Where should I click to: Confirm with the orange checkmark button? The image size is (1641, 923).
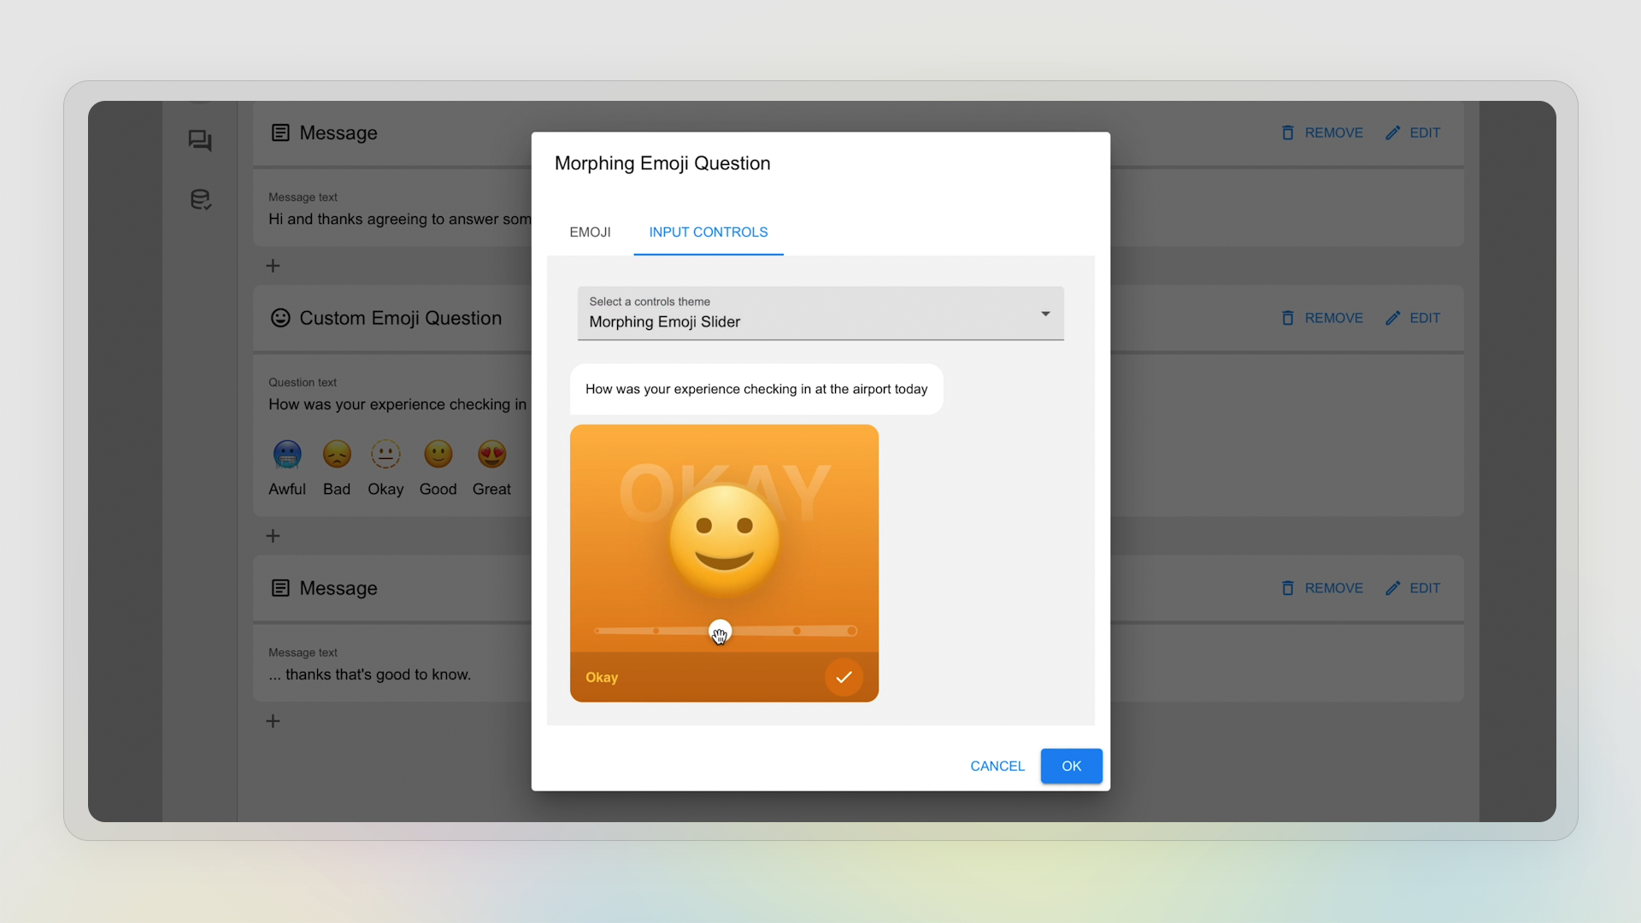844,677
